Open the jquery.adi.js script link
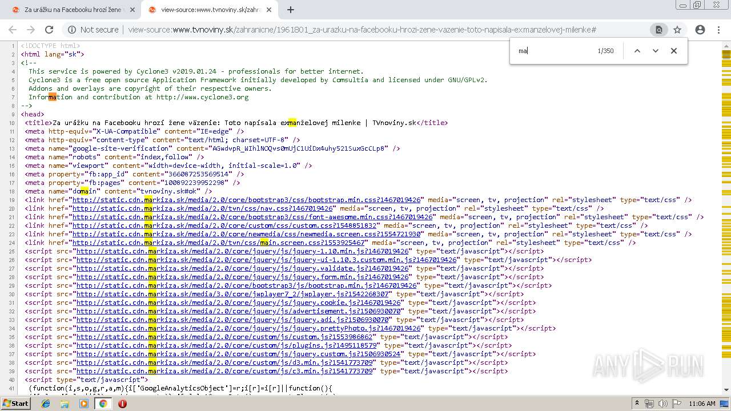This screenshot has height=411, width=731. [x=232, y=320]
